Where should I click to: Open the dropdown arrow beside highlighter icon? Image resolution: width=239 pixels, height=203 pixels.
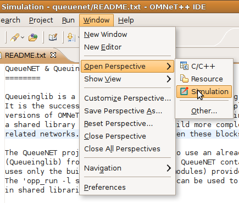pyautogui.click(x=23, y=37)
